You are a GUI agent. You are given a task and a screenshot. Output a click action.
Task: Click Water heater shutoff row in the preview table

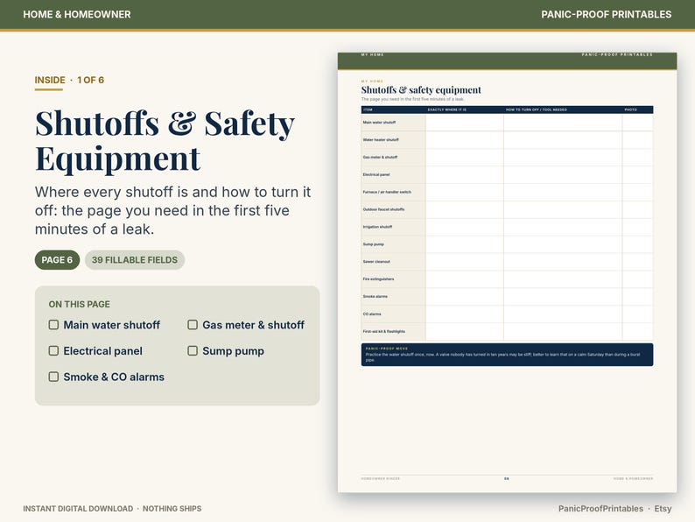(507, 140)
